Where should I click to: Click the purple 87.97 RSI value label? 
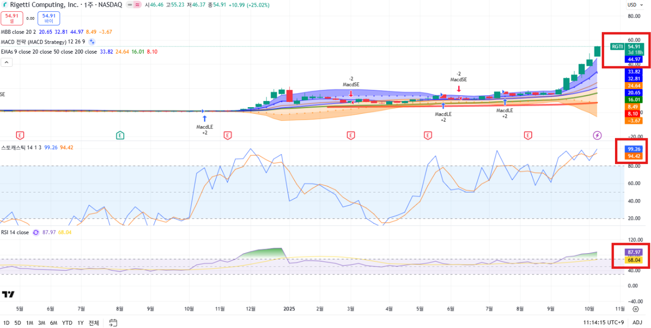[x=634, y=252]
